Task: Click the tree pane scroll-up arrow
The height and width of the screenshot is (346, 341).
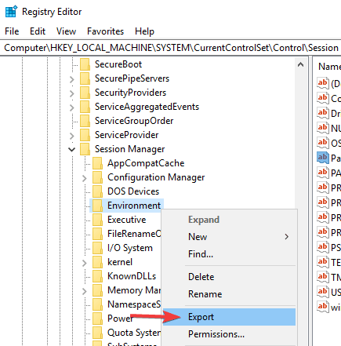Action: [300, 64]
